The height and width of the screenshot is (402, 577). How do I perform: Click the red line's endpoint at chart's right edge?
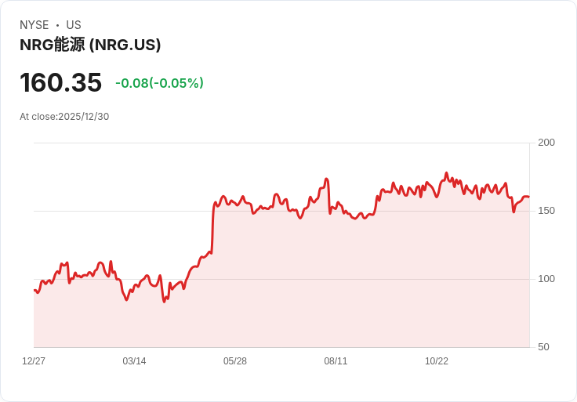tap(528, 197)
